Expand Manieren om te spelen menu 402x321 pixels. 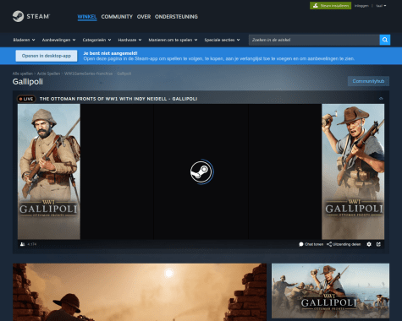(173, 40)
